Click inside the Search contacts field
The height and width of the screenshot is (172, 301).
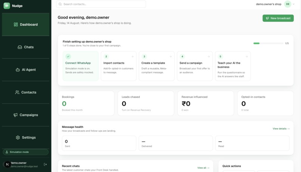(x=101, y=4)
